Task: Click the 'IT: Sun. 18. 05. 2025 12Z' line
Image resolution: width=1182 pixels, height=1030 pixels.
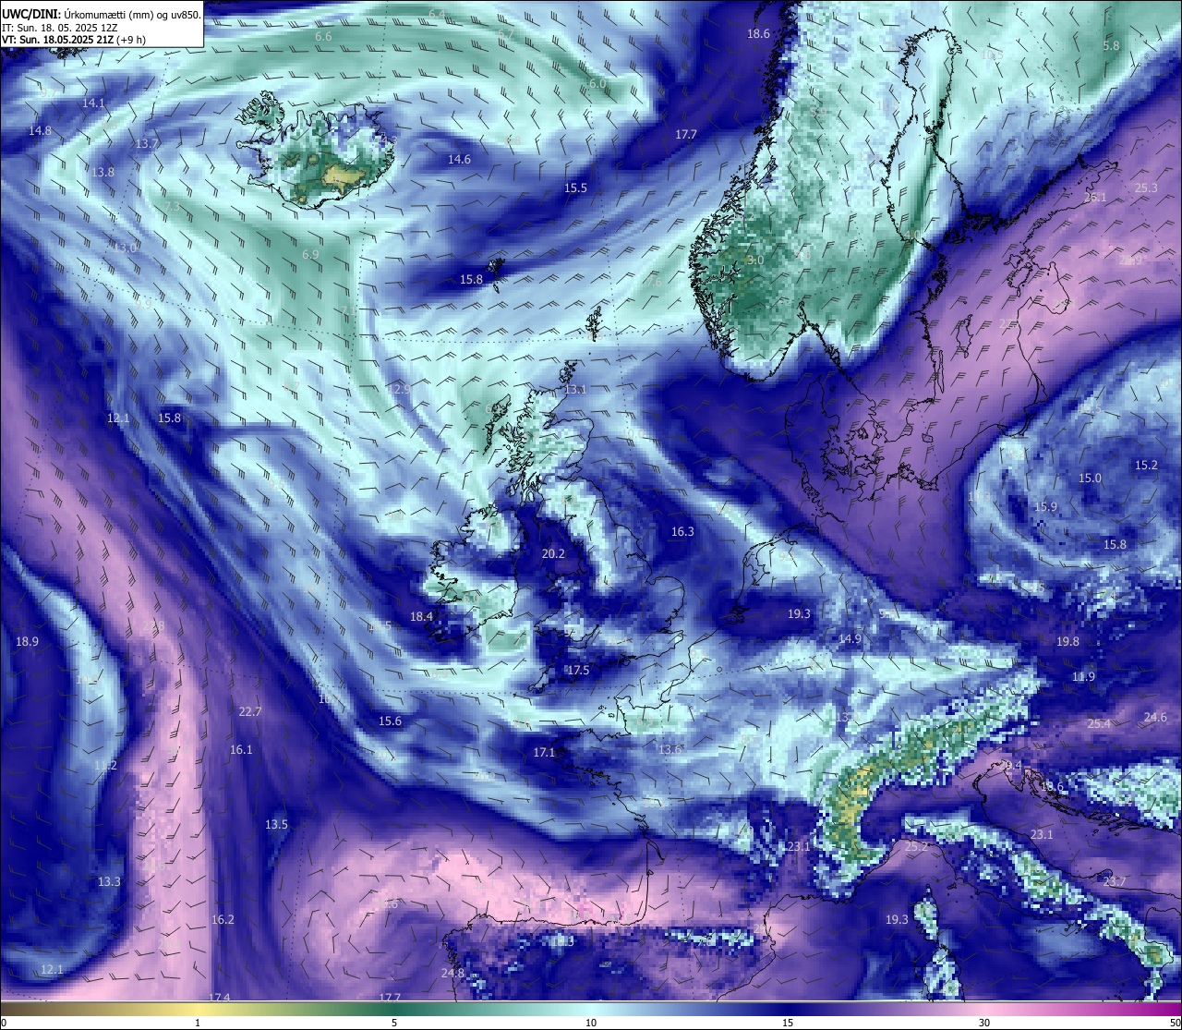Action: tap(61, 27)
